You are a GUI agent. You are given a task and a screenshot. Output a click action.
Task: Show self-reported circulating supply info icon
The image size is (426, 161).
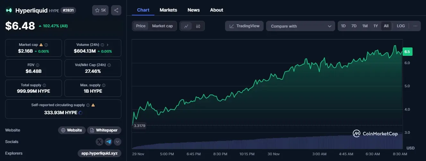[88, 105]
